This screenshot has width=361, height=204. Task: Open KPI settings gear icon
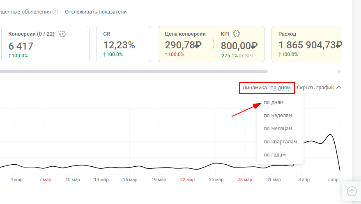click(237, 34)
